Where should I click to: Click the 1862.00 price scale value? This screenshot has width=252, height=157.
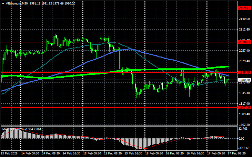click(244, 125)
